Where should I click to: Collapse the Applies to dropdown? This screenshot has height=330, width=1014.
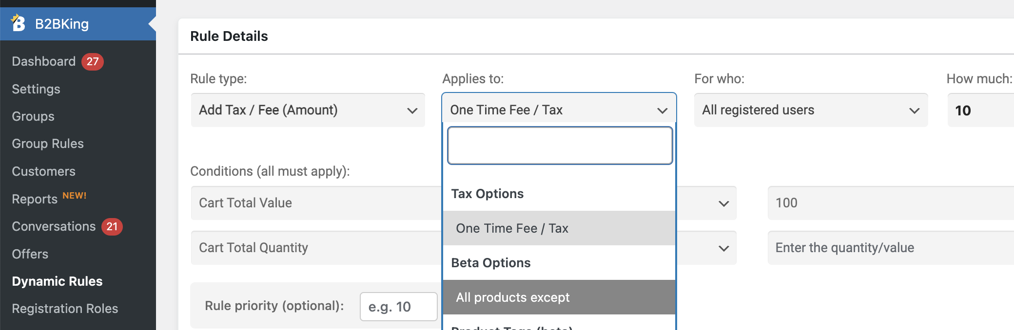(x=559, y=110)
